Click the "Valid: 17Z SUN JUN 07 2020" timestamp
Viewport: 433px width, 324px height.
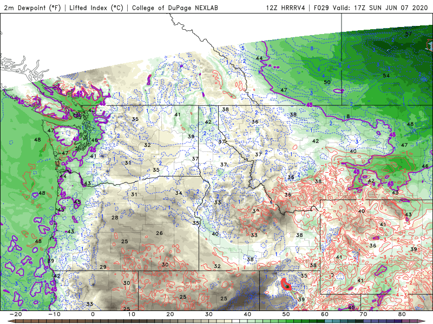click(x=380, y=8)
